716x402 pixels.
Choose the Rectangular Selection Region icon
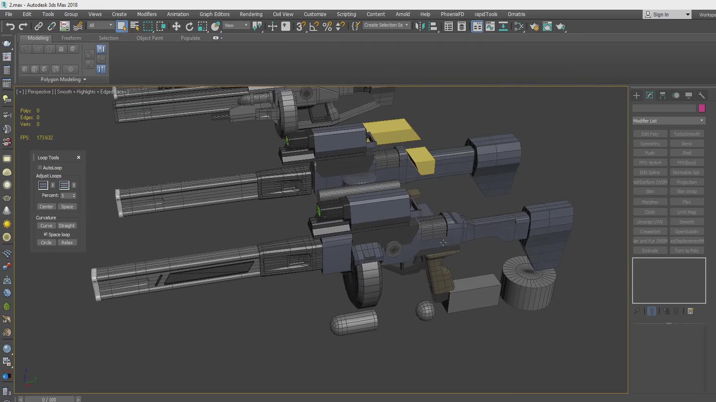coord(148,26)
